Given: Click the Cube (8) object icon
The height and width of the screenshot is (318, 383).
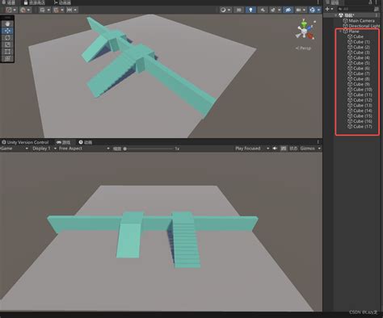Looking at the screenshot, I should click(350, 79).
